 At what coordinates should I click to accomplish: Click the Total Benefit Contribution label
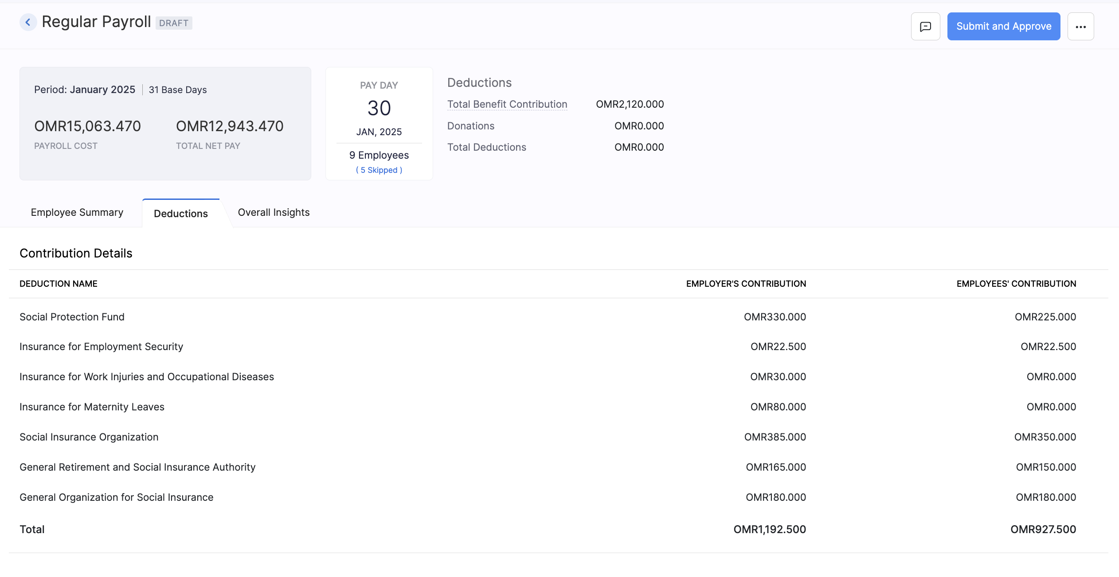coord(507,104)
